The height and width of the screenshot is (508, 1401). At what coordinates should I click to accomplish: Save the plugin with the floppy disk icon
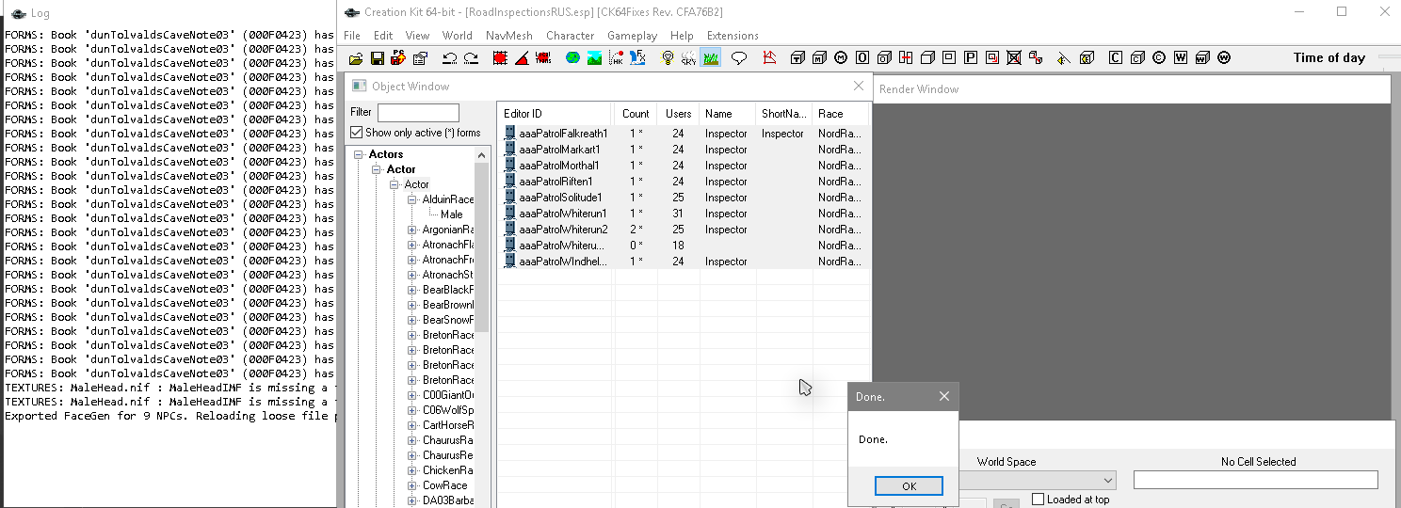377,58
